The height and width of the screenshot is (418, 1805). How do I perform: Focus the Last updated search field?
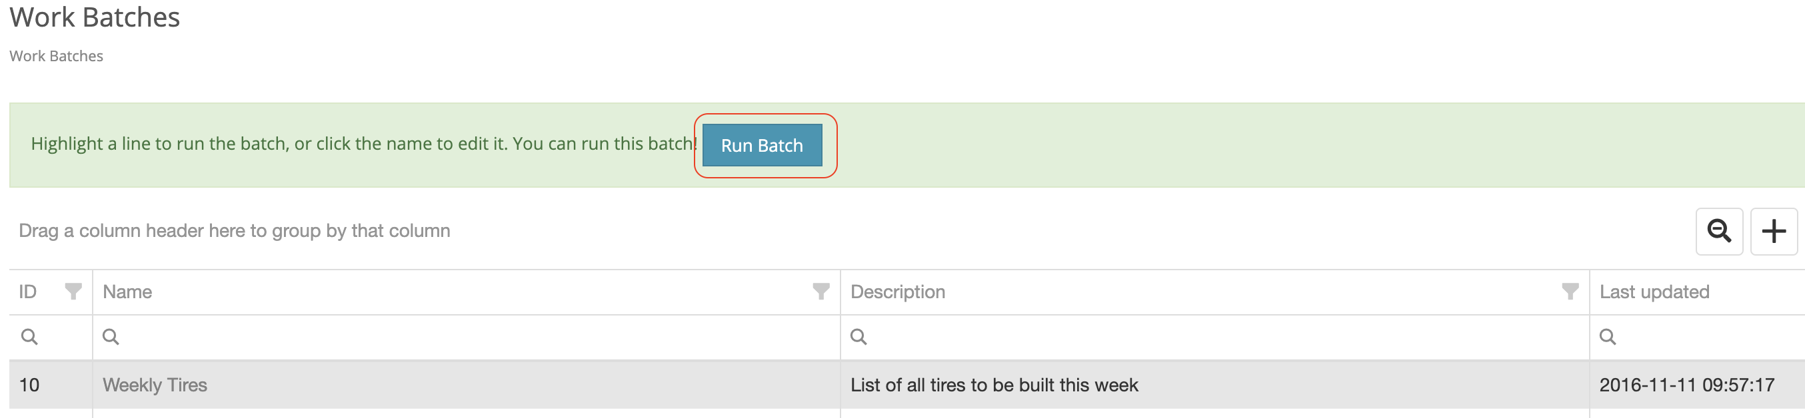tap(1698, 337)
